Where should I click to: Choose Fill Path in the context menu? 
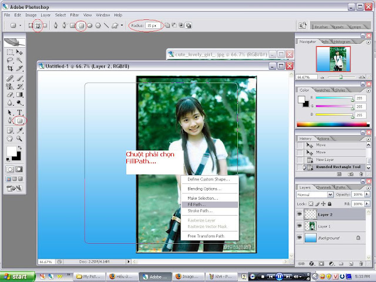point(210,204)
